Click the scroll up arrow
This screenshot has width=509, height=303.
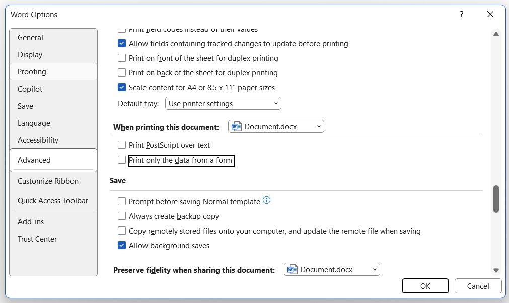pos(496,34)
